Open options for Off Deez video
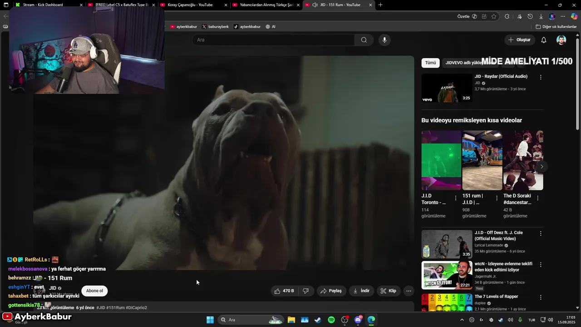581x327 pixels. pos(540,233)
